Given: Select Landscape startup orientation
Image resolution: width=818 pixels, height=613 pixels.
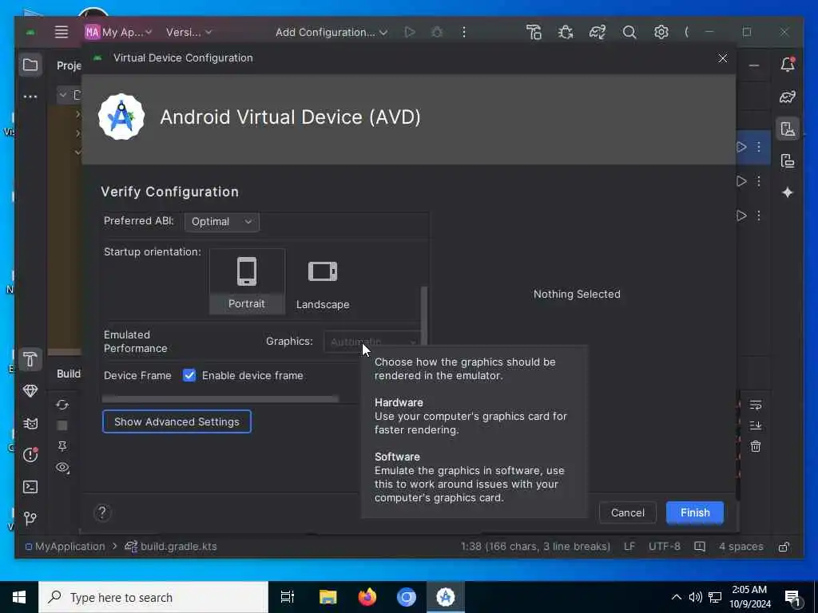Looking at the screenshot, I should 323,284.
